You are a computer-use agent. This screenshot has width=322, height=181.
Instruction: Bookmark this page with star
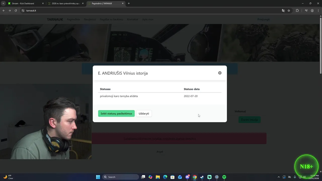point(289,11)
